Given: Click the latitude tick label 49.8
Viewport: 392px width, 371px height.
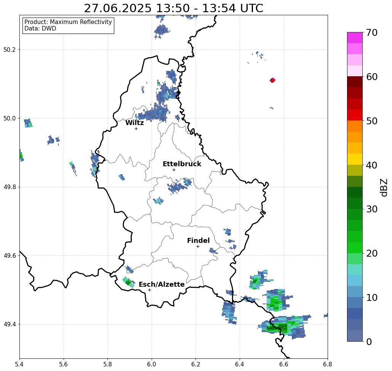Looking at the screenshot, I should tap(9, 187).
